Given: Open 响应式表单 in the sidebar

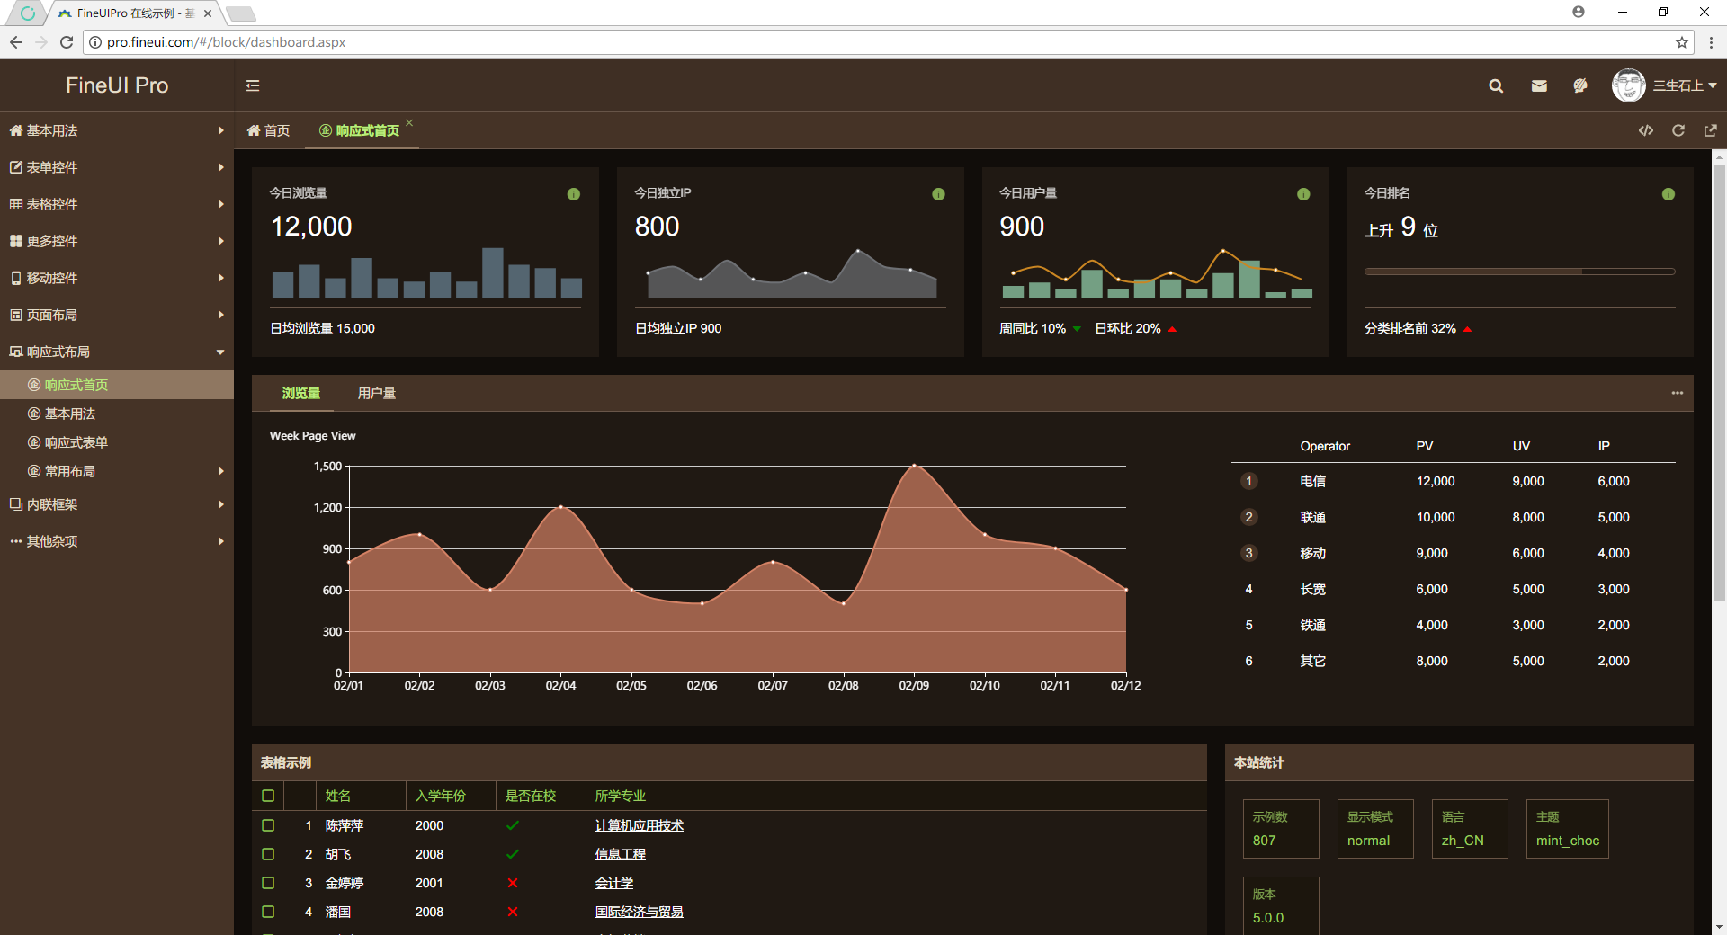Looking at the screenshot, I should (x=117, y=442).
